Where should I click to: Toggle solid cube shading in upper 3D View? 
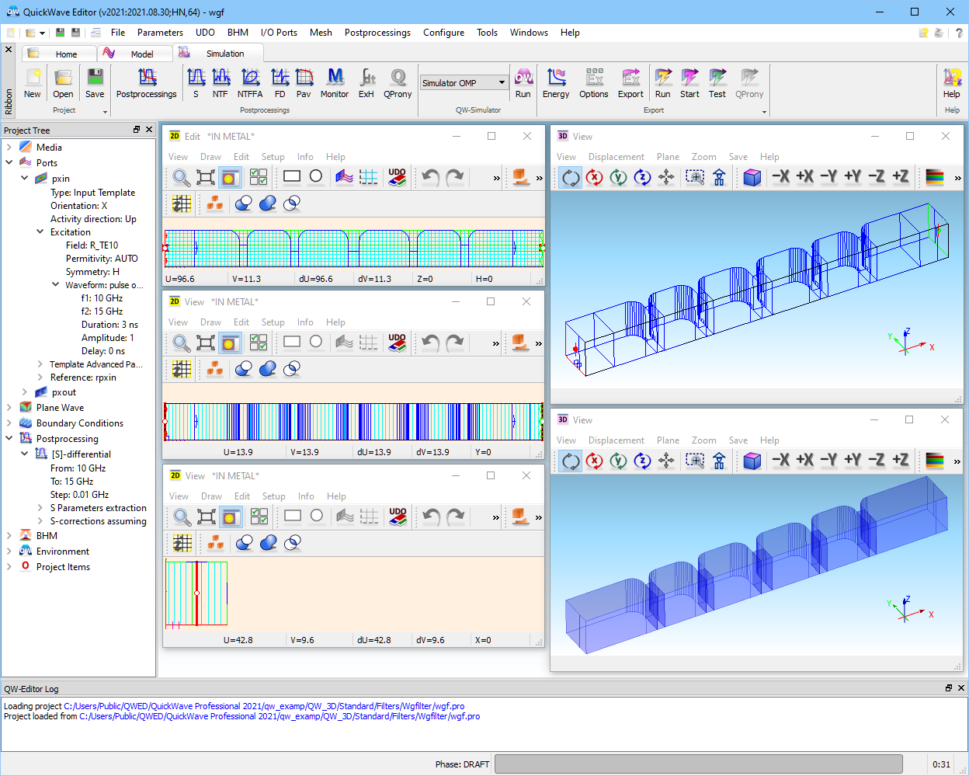752,177
